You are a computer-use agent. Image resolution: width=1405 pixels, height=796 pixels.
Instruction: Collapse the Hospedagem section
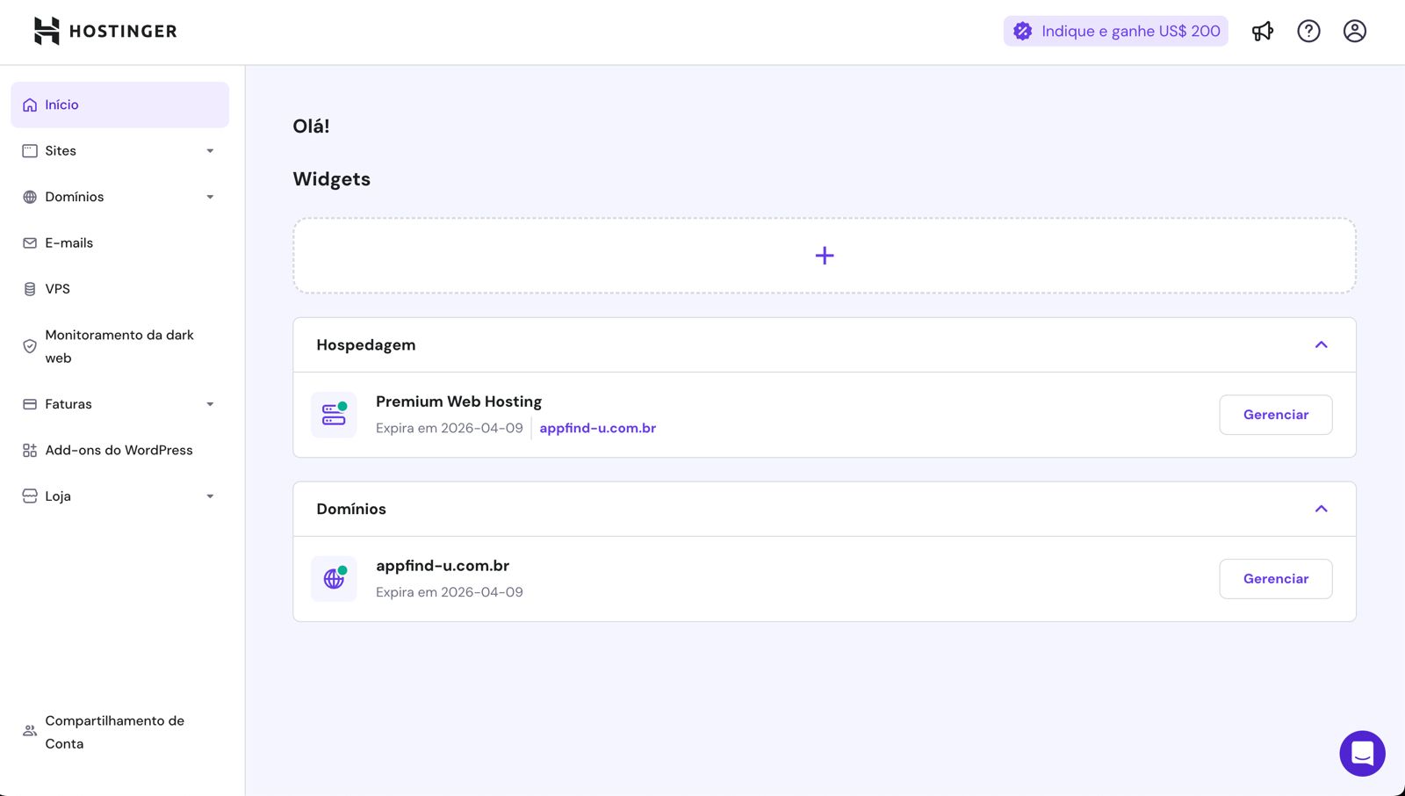click(x=1321, y=345)
